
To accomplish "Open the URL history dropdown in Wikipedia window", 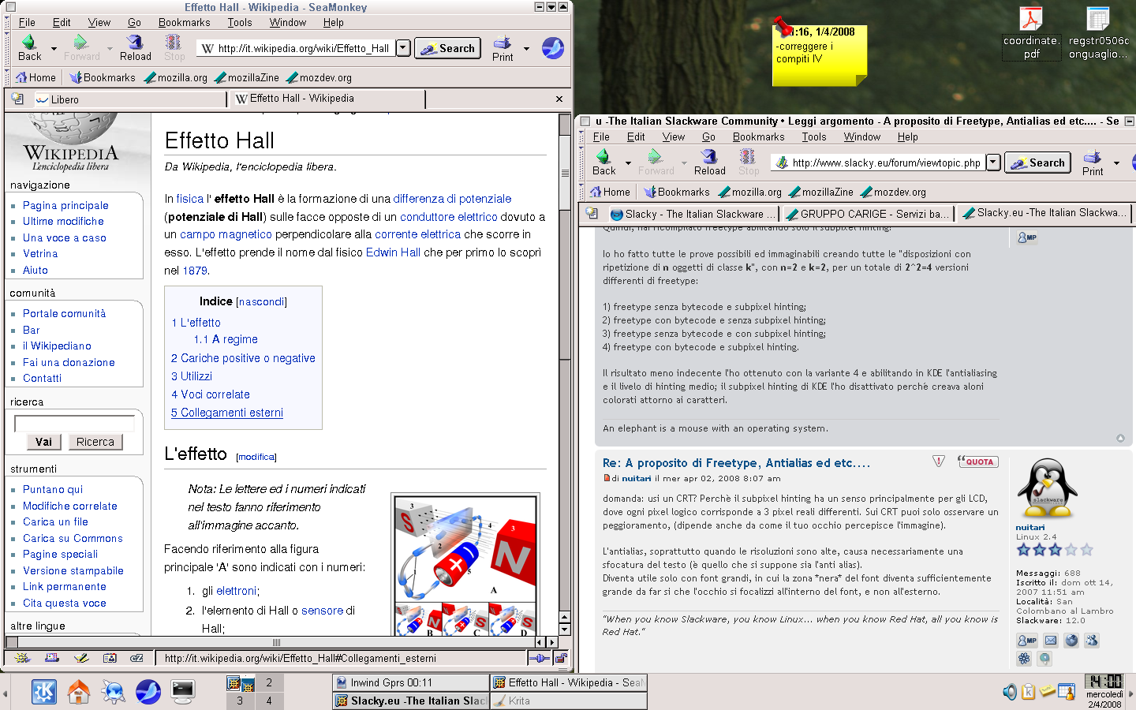I will click(x=403, y=48).
